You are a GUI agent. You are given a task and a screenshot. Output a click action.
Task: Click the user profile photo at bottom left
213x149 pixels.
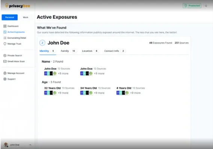6,145
